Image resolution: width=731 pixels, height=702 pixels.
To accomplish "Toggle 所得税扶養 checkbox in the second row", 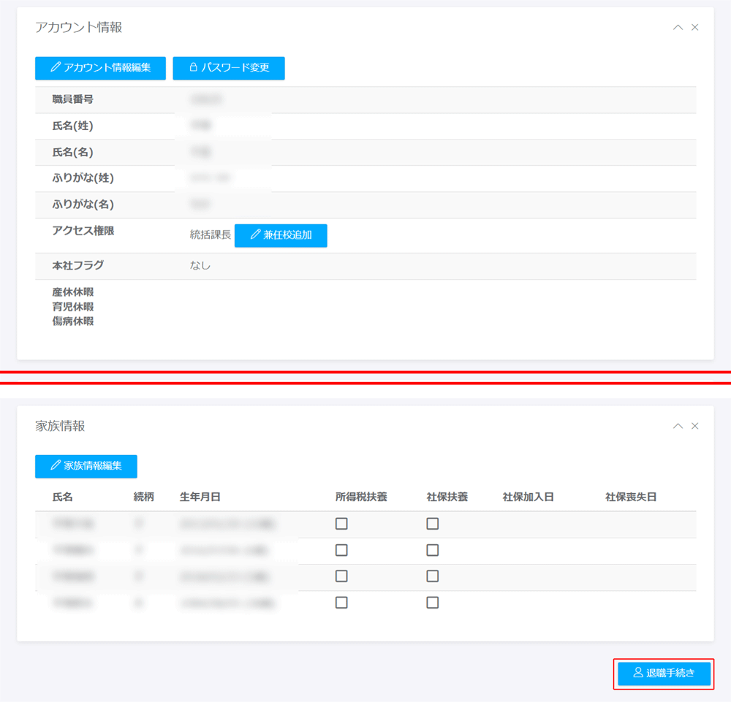I will pos(341,550).
